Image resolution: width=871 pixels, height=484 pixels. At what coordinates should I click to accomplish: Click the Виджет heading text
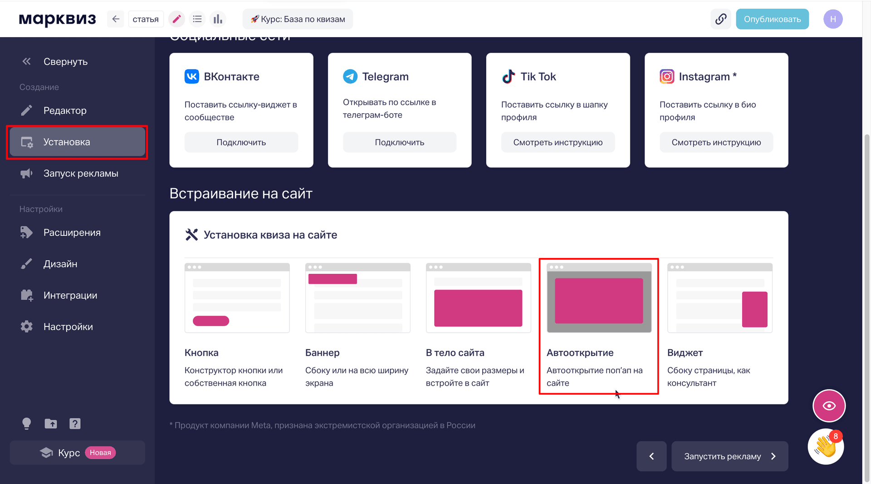click(685, 353)
